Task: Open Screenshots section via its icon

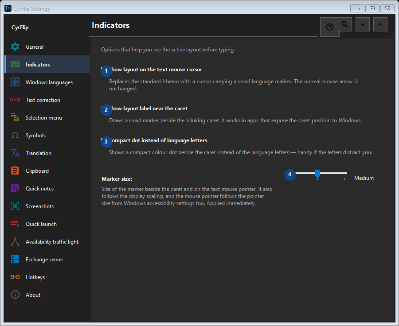Action: point(15,206)
